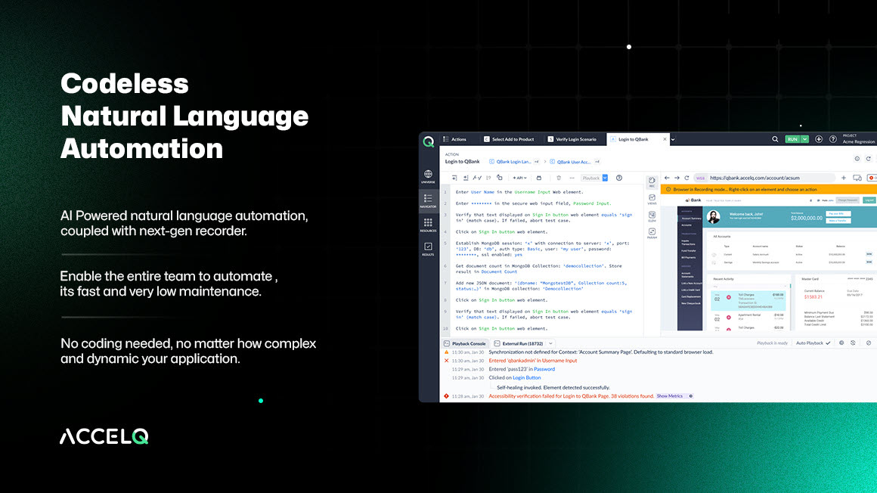Click the RUN button

point(792,139)
